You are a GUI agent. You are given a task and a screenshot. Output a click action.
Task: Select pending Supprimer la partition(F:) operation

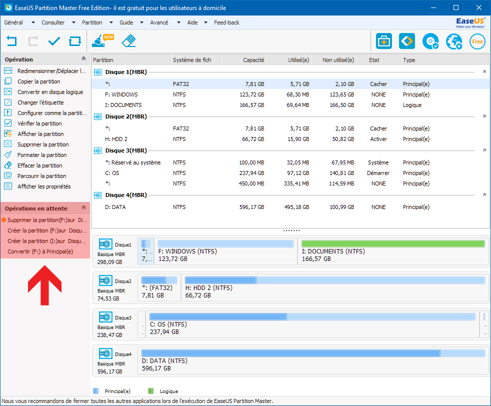tap(45, 220)
